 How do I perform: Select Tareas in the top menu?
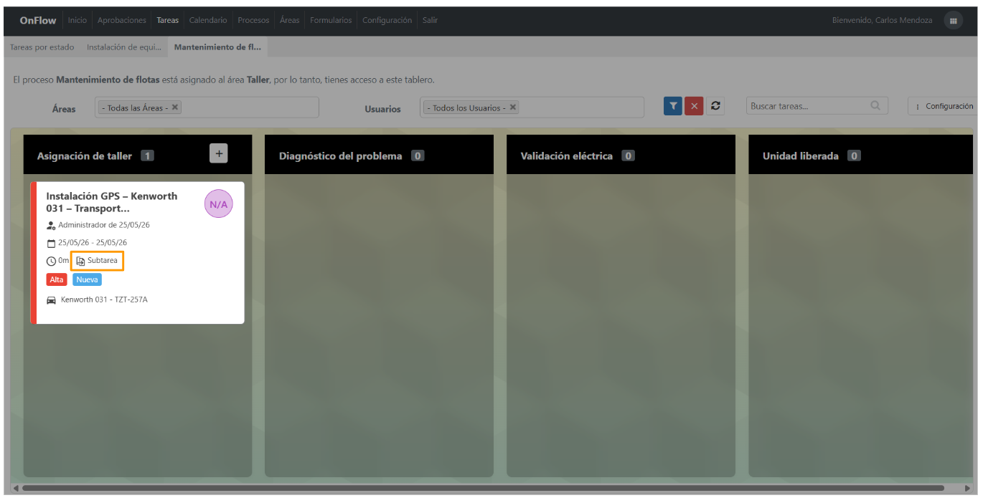point(168,21)
